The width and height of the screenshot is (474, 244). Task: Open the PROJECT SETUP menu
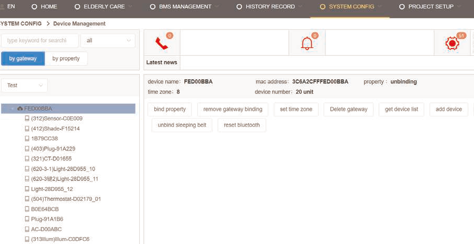point(430,7)
